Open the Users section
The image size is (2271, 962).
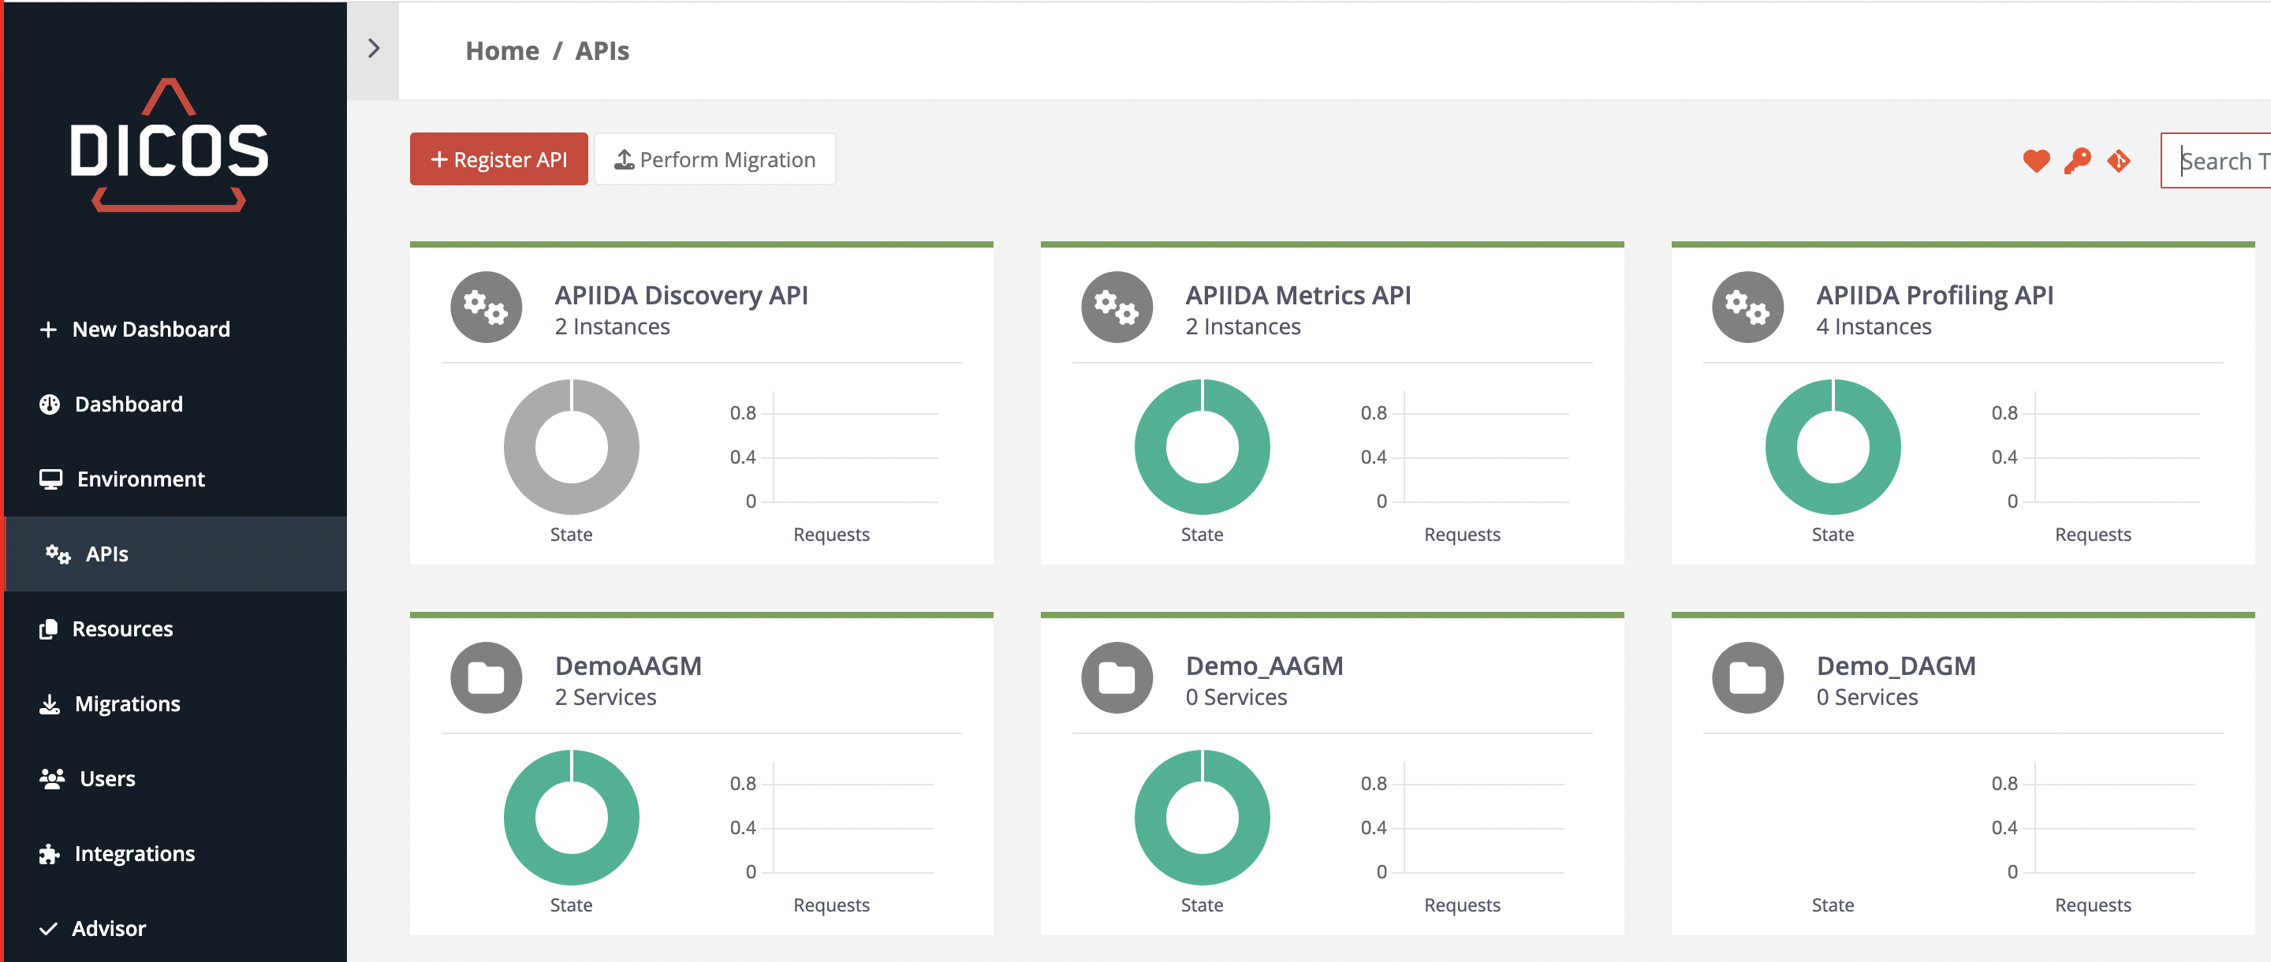click(106, 778)
